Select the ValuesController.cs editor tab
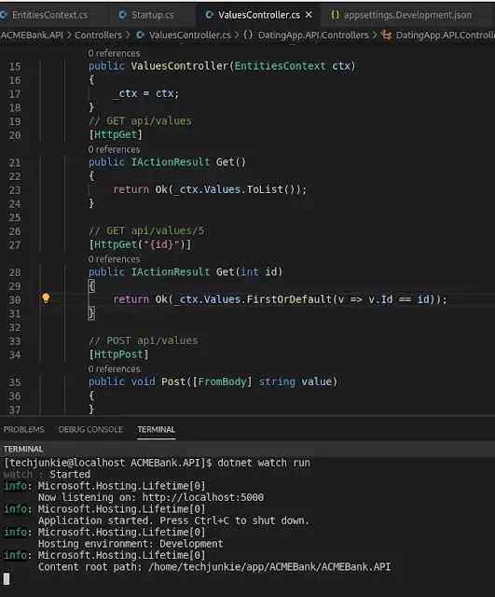This screenshot has height=597, width=495. (x=259, y=15)
